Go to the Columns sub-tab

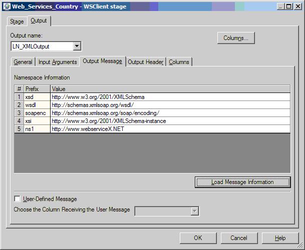[179, 62]
